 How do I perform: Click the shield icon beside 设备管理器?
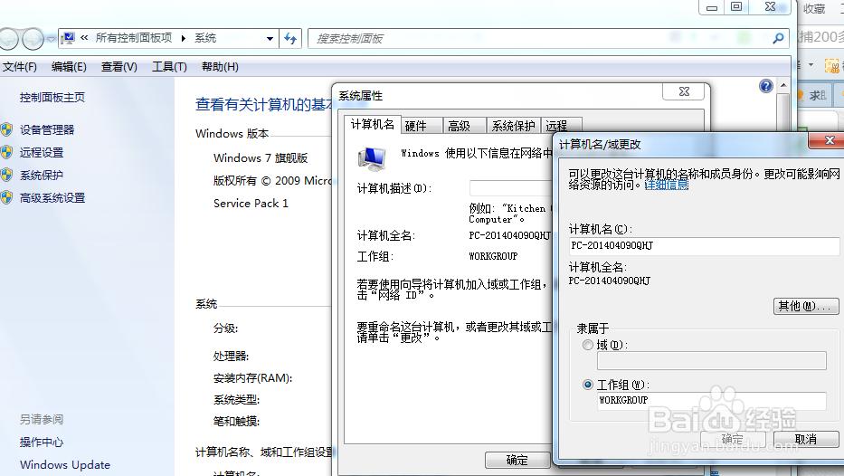click(x=6, y=129)
